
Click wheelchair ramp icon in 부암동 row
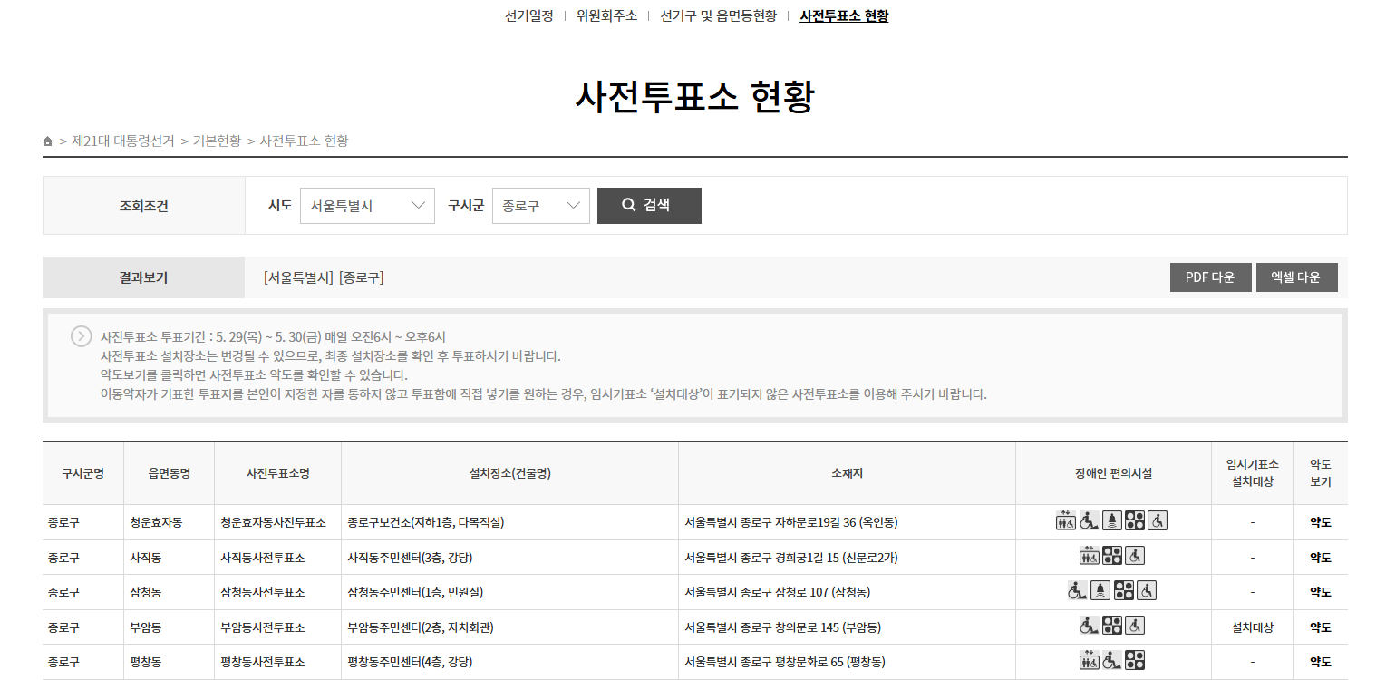click(1088, 625)
